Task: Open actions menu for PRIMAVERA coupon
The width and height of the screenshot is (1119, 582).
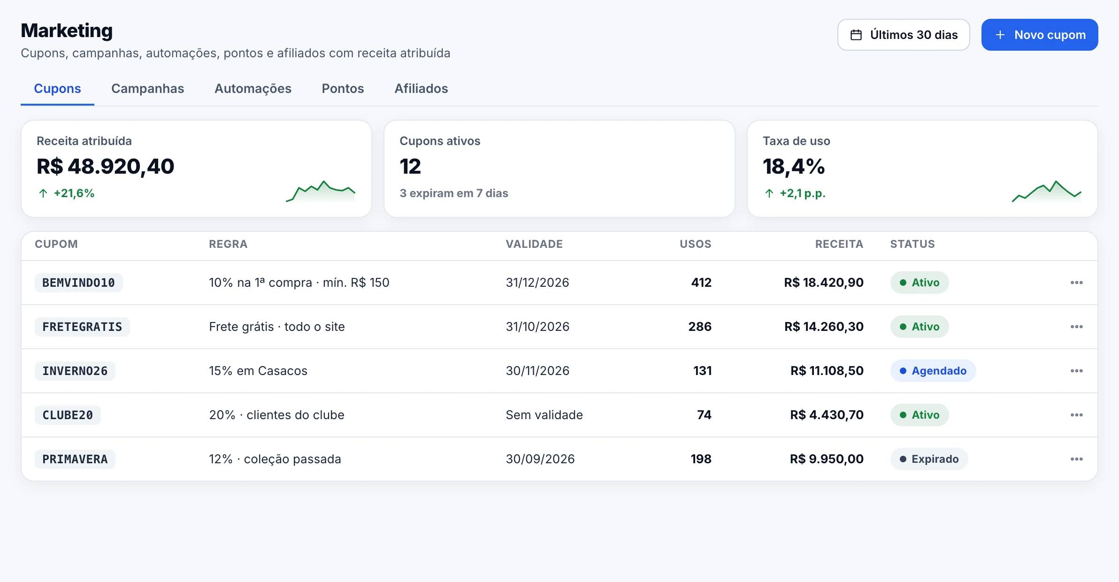Action: pos(1076,459)
